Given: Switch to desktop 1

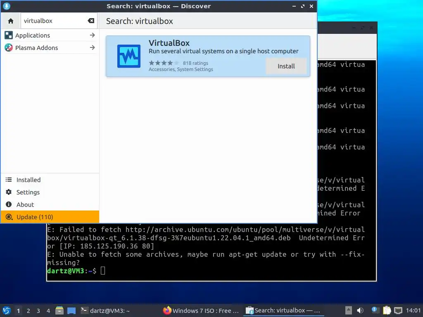Looking at the screenshot, I should pos(18,311).
